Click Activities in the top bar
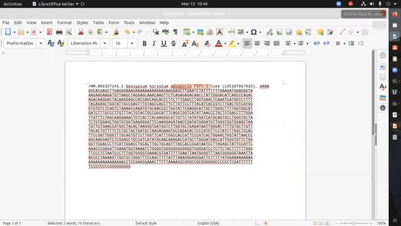The image size is (401, 226). [x=13, y=4]
